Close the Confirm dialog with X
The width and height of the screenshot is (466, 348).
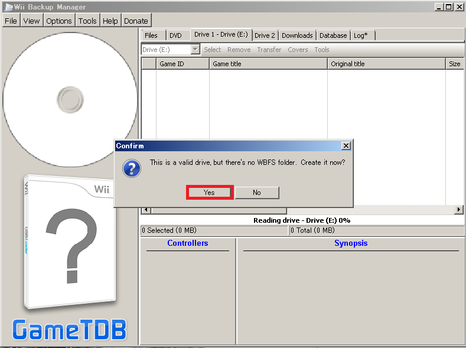pyautogui.click(x=346, y=145)
